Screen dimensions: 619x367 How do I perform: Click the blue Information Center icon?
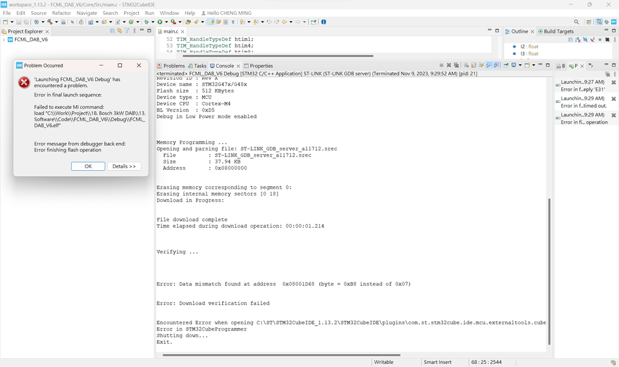click(x=323, y=22)
